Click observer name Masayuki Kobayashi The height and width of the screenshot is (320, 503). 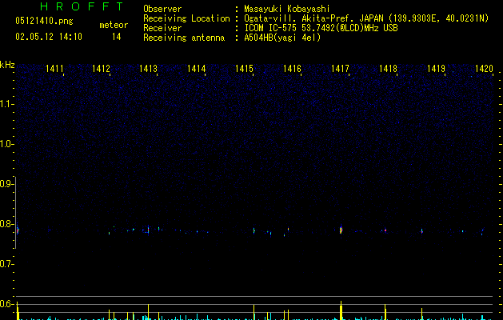coord(287,9)
